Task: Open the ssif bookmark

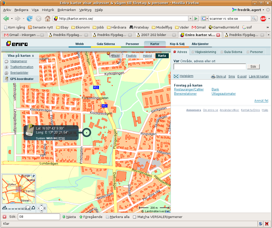Action: click(x=247, y=27)
